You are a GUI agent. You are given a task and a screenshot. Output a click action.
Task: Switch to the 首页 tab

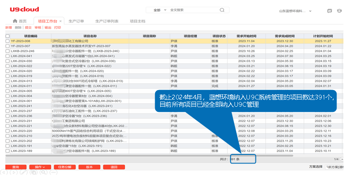tap(20, 21)
